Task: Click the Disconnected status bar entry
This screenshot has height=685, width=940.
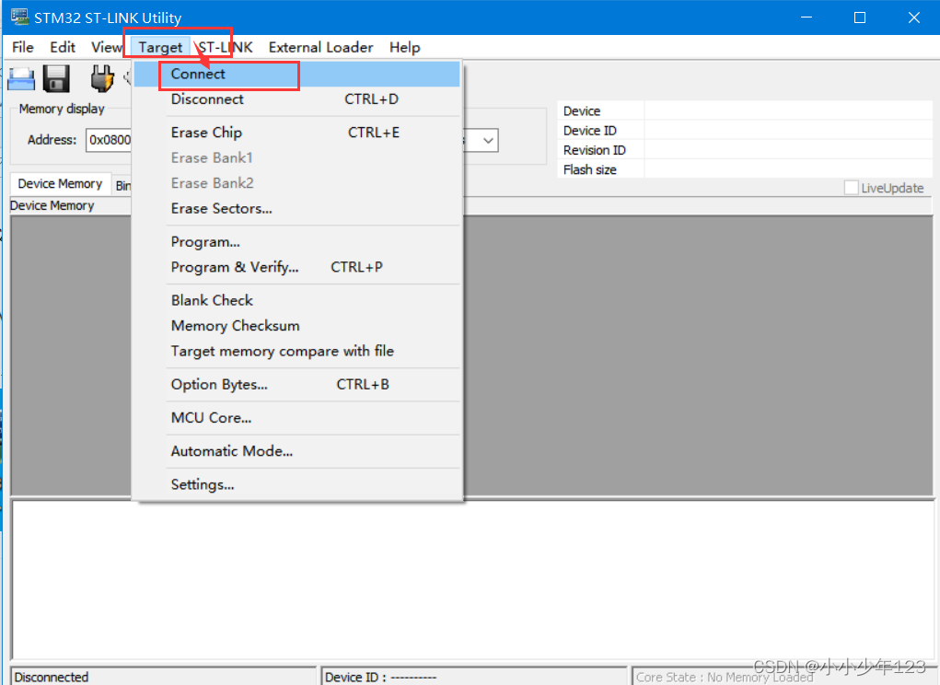Action: tap(163, 677)
